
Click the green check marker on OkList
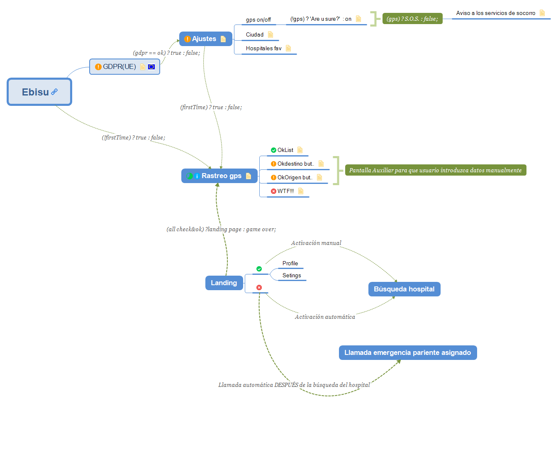[x=273, y=150]
